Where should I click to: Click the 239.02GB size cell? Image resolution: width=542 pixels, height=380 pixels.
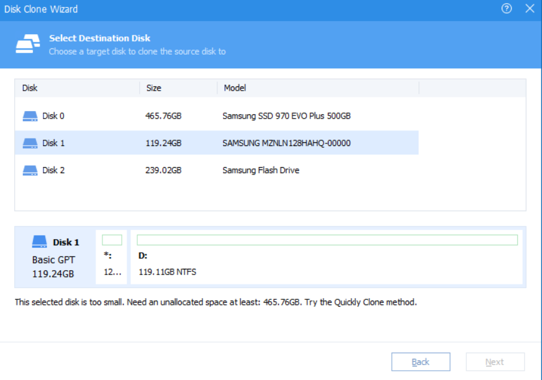tap(163, 170)
